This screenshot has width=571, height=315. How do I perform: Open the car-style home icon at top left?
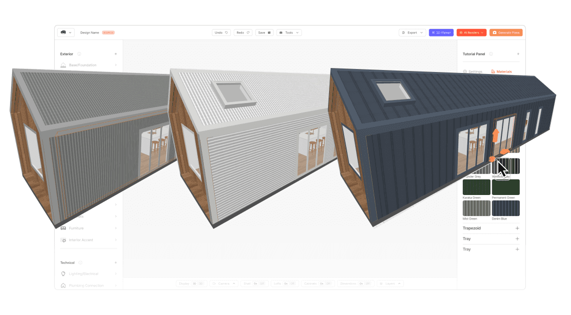[x=64, y=32]
